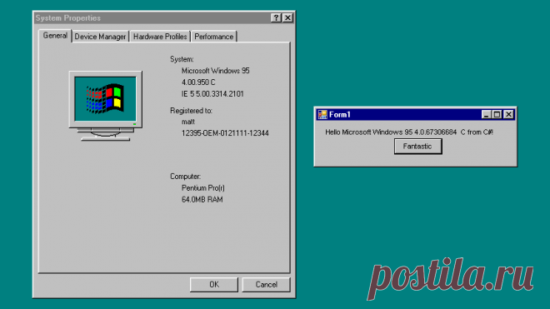
Task: Click the Hello Microsoft Windows 95 label
Action: pos(409,132)
